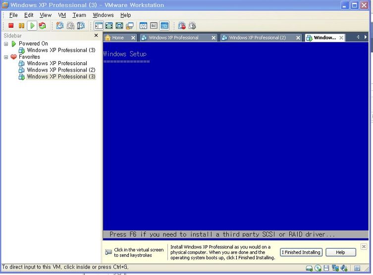Click the message log icon in status bar
This screenshot has width=373, height=275.
[357, 268]
